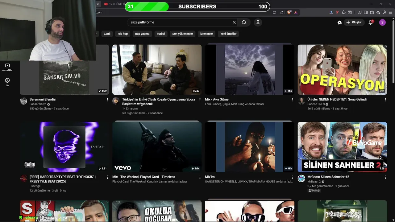The image size is (395, 222).
Task: Click the magnifier search button
Action: click(244, 23)
